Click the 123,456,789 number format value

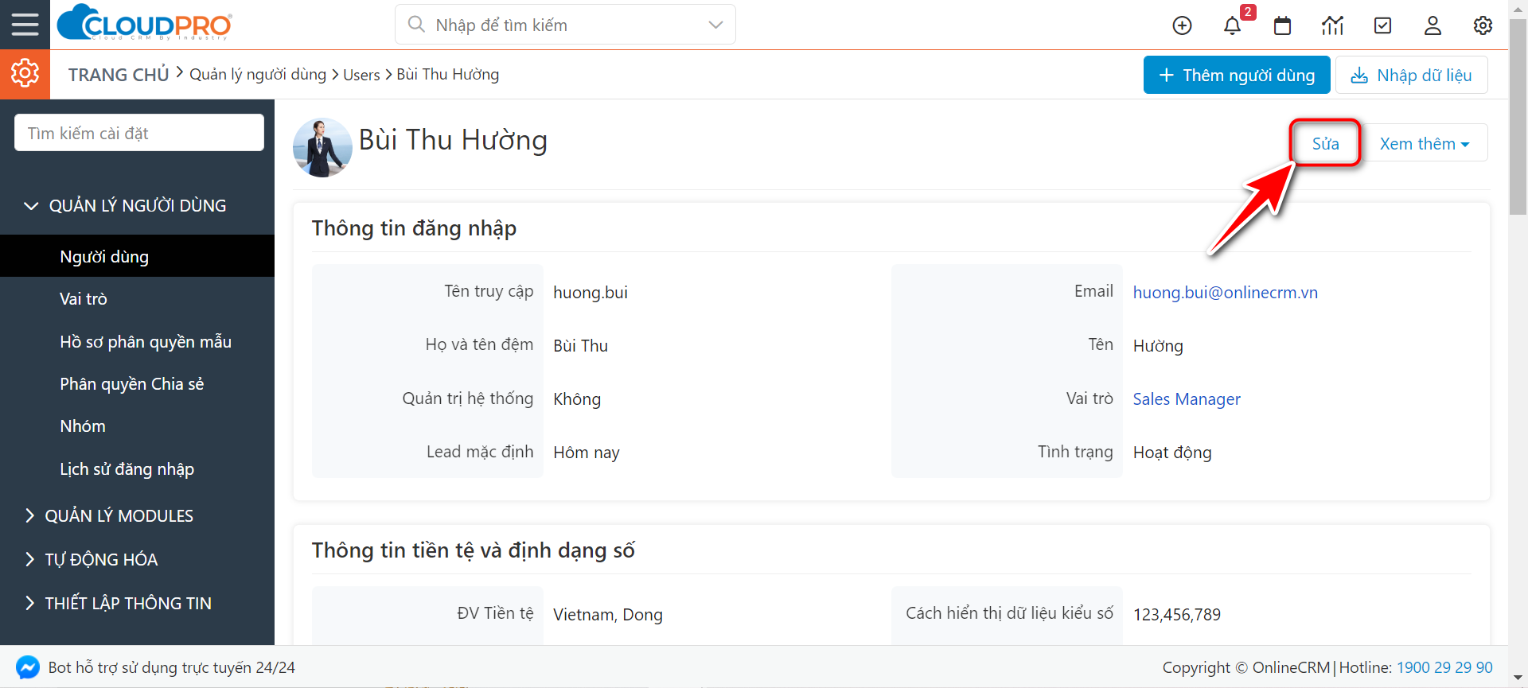1177,614
